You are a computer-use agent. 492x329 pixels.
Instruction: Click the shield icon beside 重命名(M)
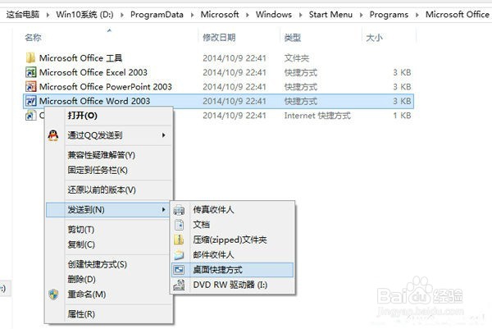click(x=53, y=295)
